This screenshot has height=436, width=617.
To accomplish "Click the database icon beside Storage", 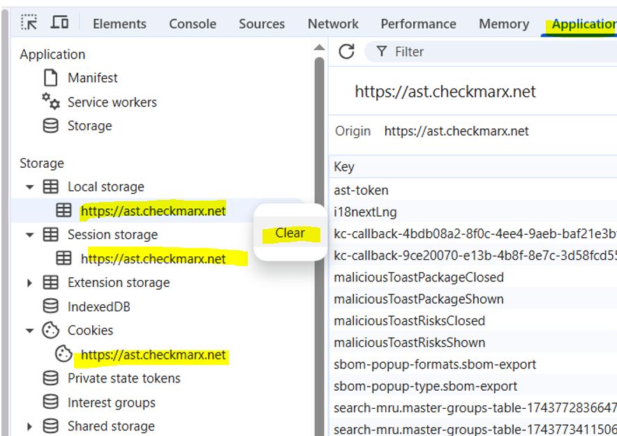I will pos(50,125).
